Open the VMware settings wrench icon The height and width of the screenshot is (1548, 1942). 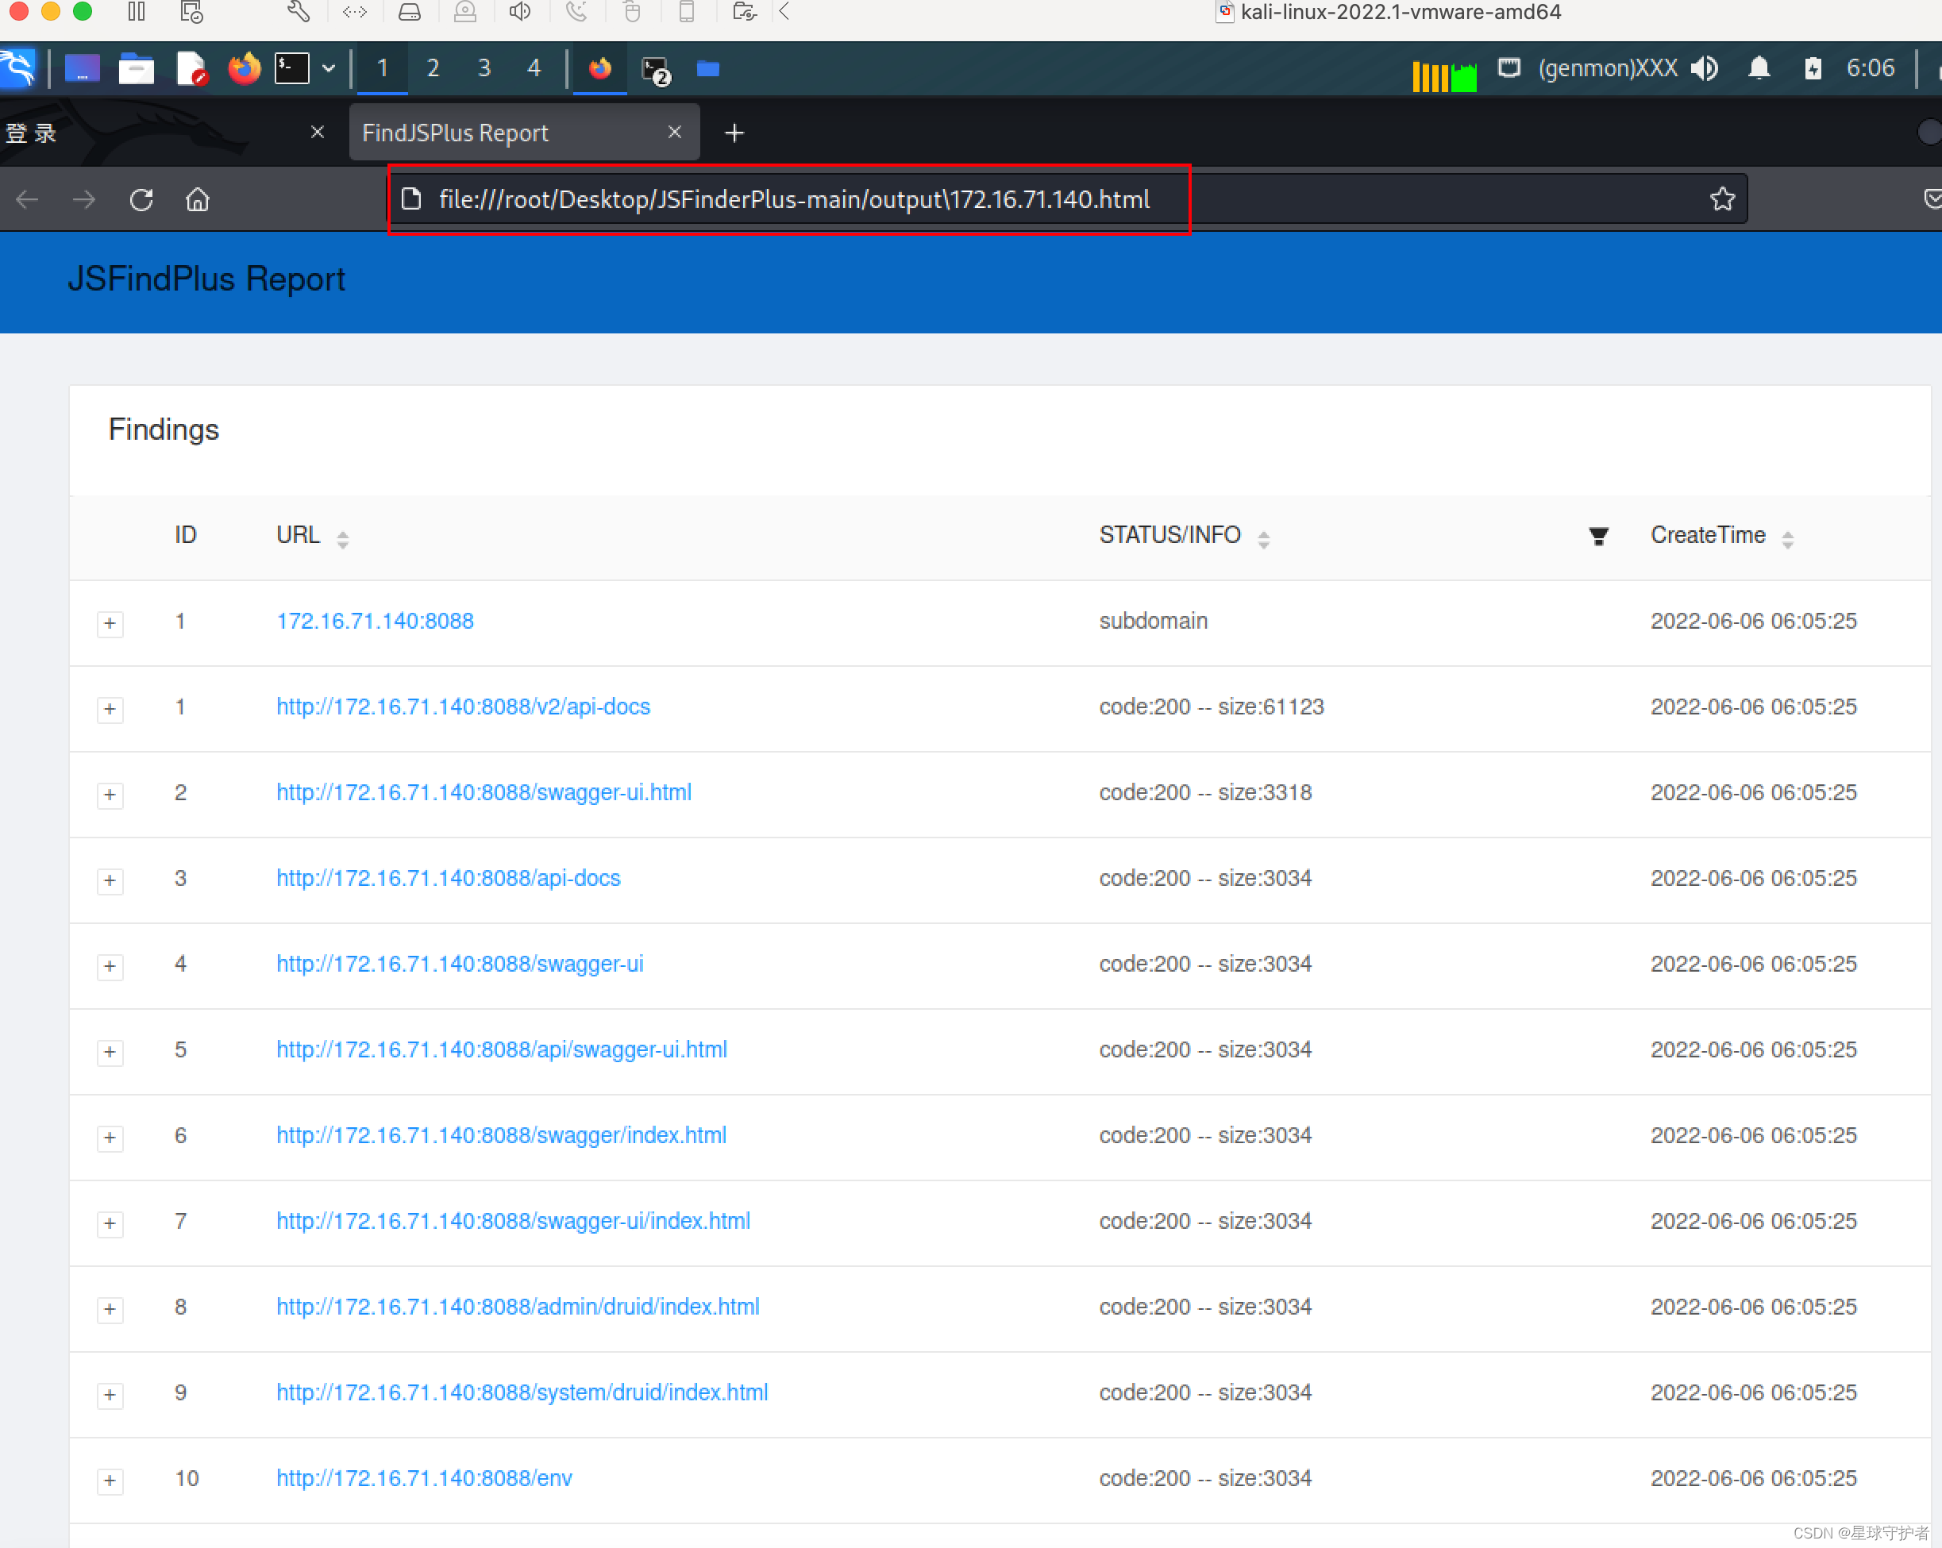click(299, 12)
